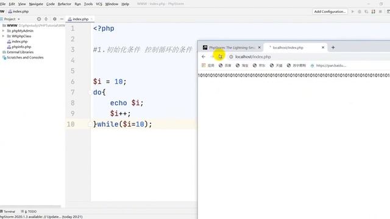
Task: Click the browser stop/reload button
Action: pos(221,57)
